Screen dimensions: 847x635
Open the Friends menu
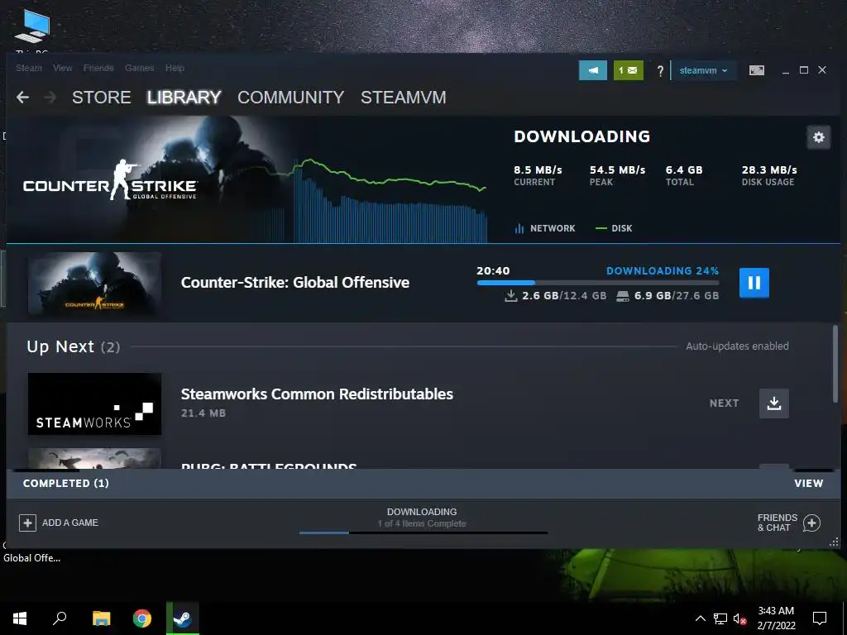[x=98, y=68]
